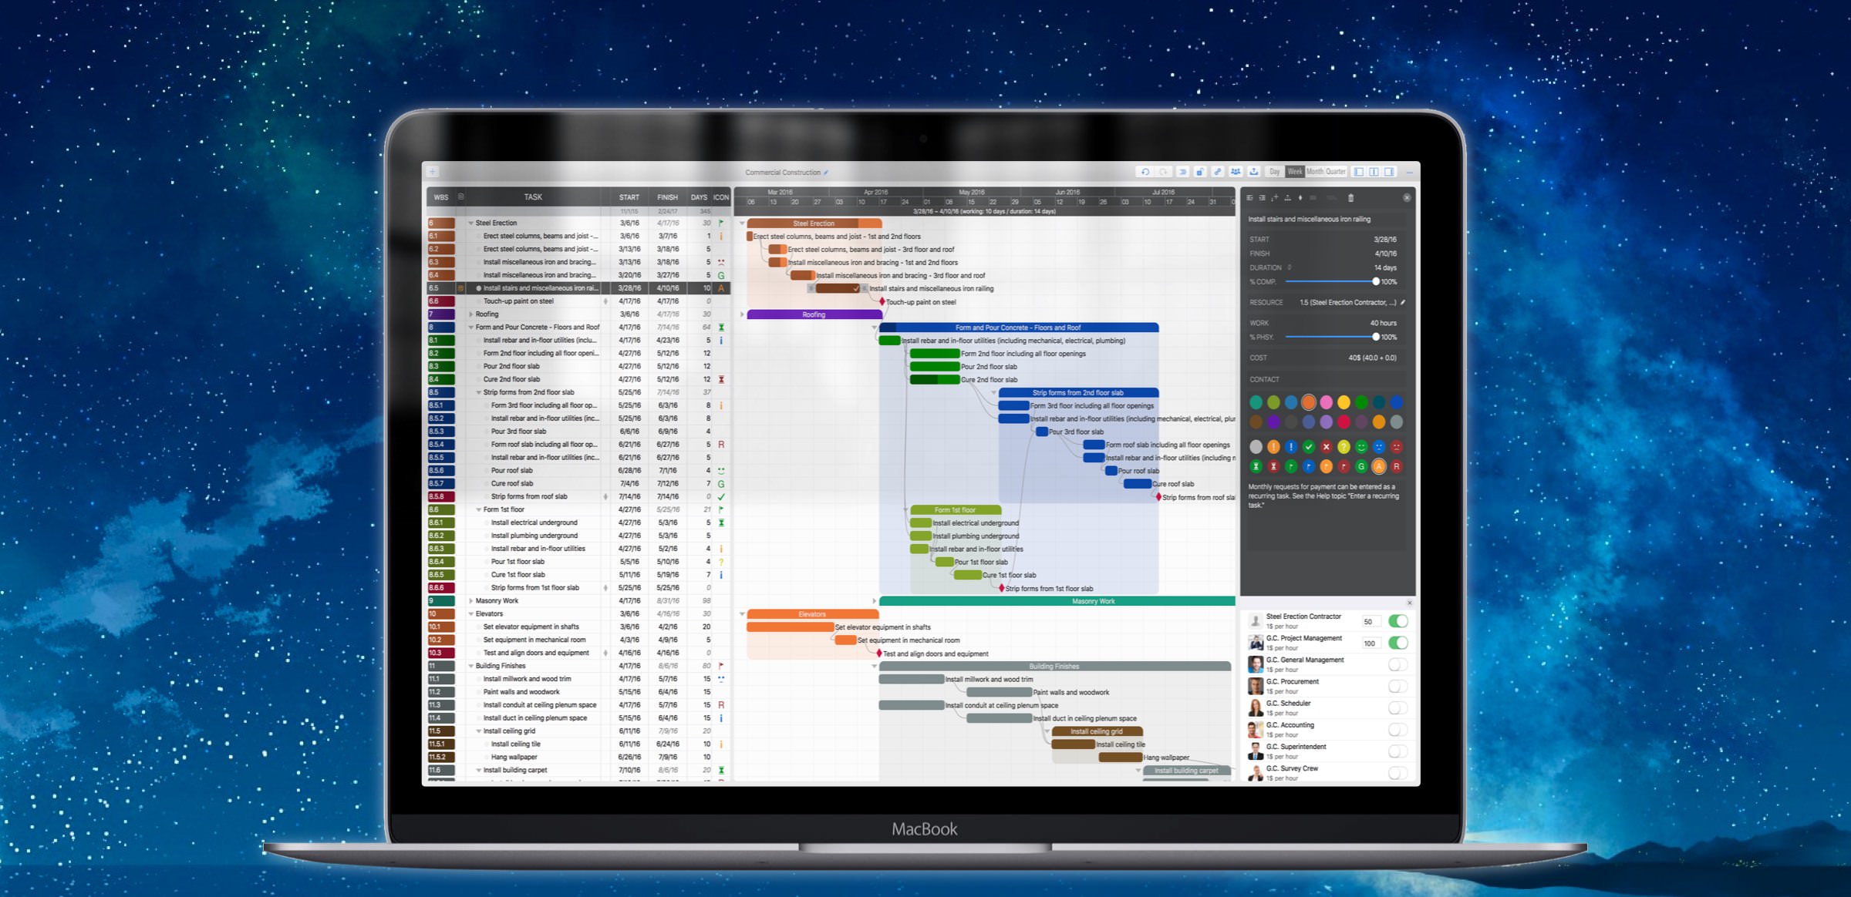Select the Touch-up paint on steel row

coord(518,301)
